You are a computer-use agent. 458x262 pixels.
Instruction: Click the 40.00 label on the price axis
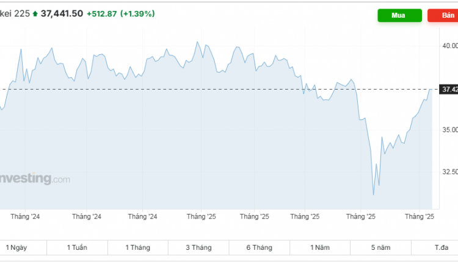(x=449, y=46)
